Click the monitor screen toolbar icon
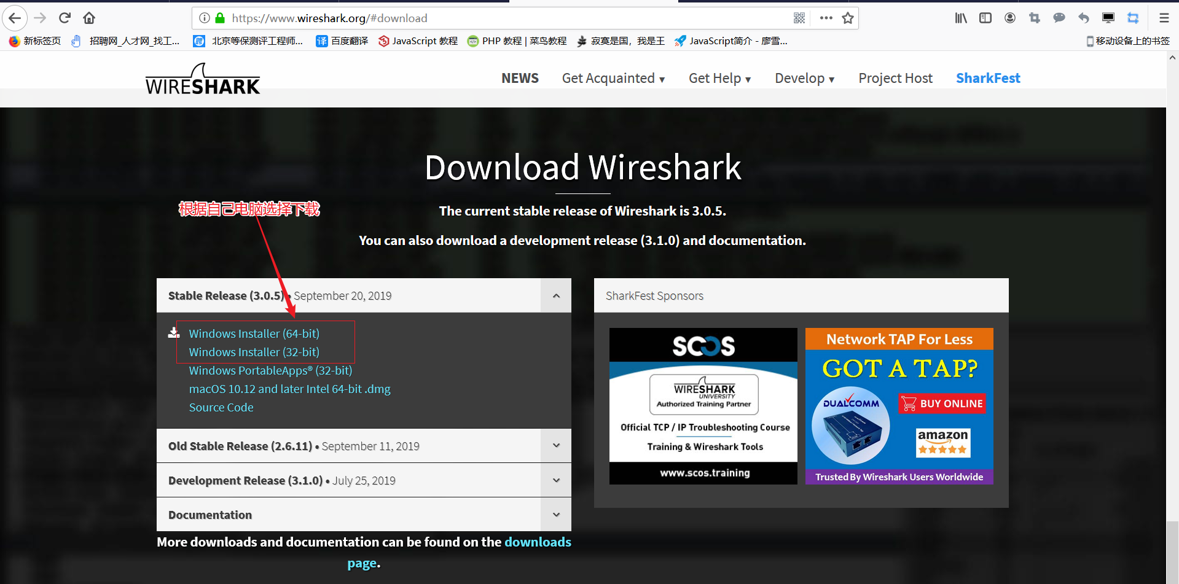Screen dimensions: 1179x584 tap(1108, 18)
